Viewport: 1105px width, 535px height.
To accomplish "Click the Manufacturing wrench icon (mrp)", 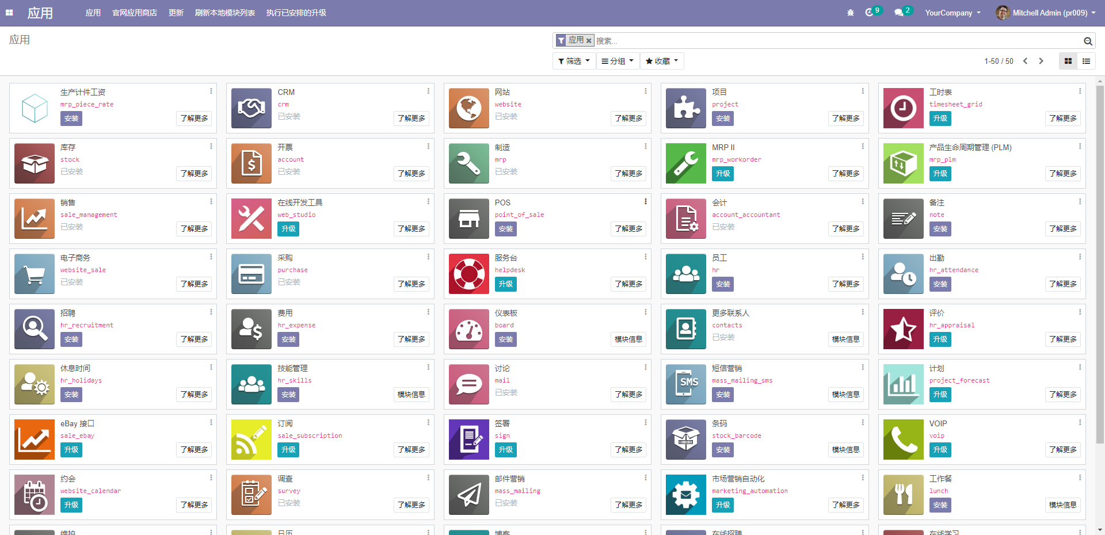I will click(x=469, y=163).
